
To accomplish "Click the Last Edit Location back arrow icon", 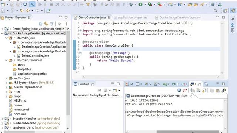I will (22, 11).
